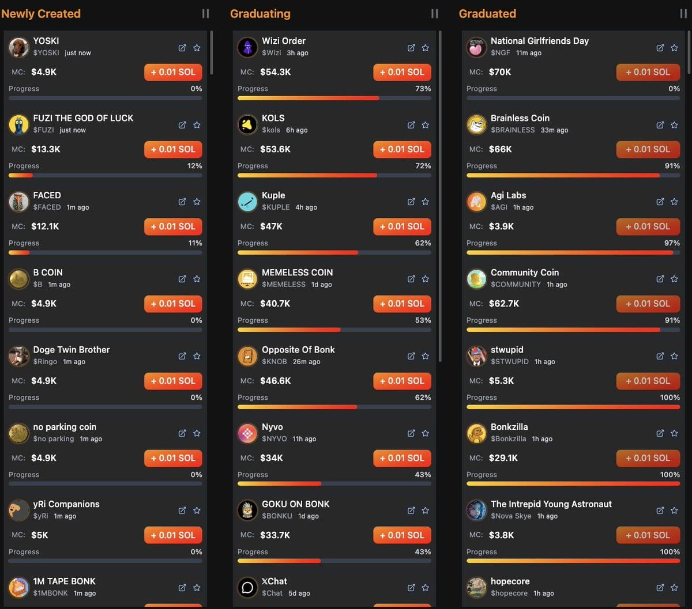
Task: Pause the Graduating column feed
Action: tap(434, 14)
